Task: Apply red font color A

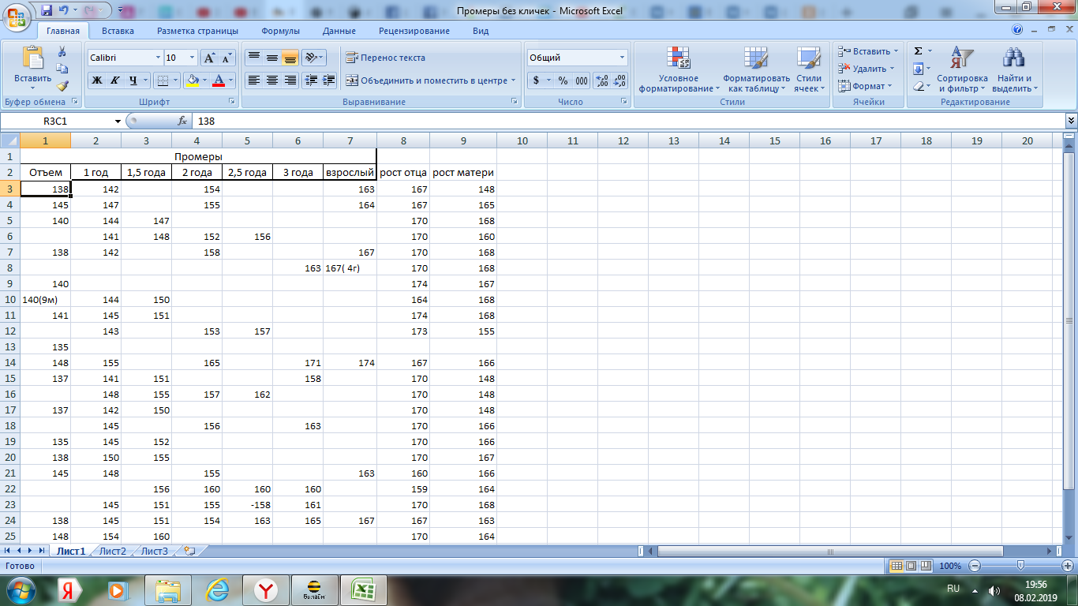Action: click(x=220, y=80)
